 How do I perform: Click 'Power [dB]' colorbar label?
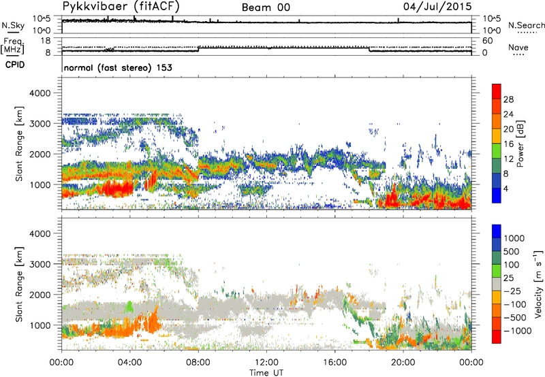pyautogui.click(x=520, y=144)
